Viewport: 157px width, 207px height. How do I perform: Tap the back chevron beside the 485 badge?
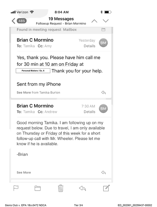(x=13, y=21)
